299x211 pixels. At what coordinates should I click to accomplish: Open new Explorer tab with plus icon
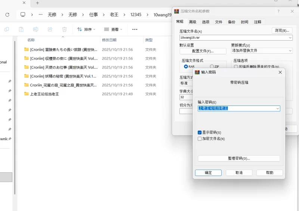point(37,3)
